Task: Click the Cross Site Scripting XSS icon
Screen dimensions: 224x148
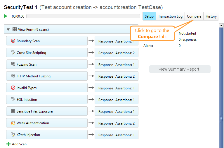Action: click(x=13, y=52)
